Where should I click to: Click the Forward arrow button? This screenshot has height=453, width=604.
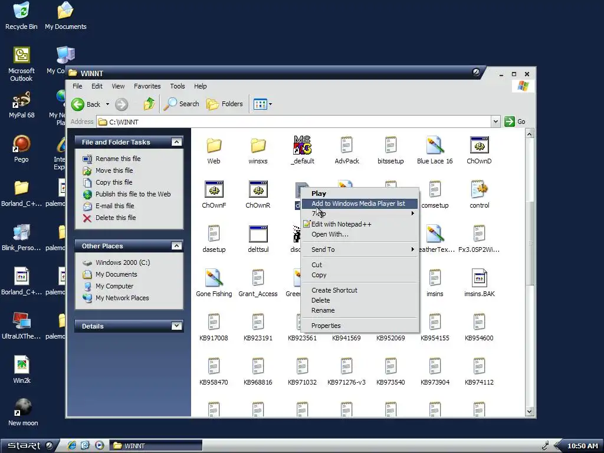[122, 104]
